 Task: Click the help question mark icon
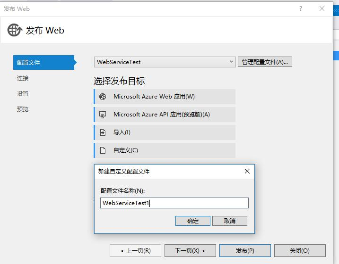click(301, 8)
